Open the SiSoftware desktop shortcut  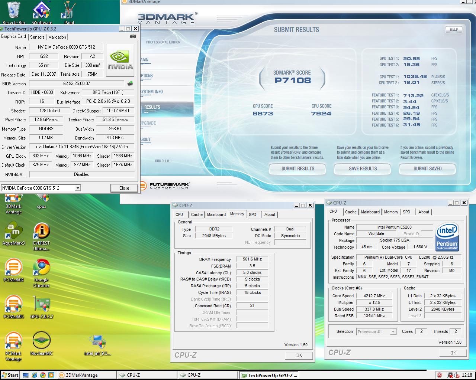click(42, 13)
